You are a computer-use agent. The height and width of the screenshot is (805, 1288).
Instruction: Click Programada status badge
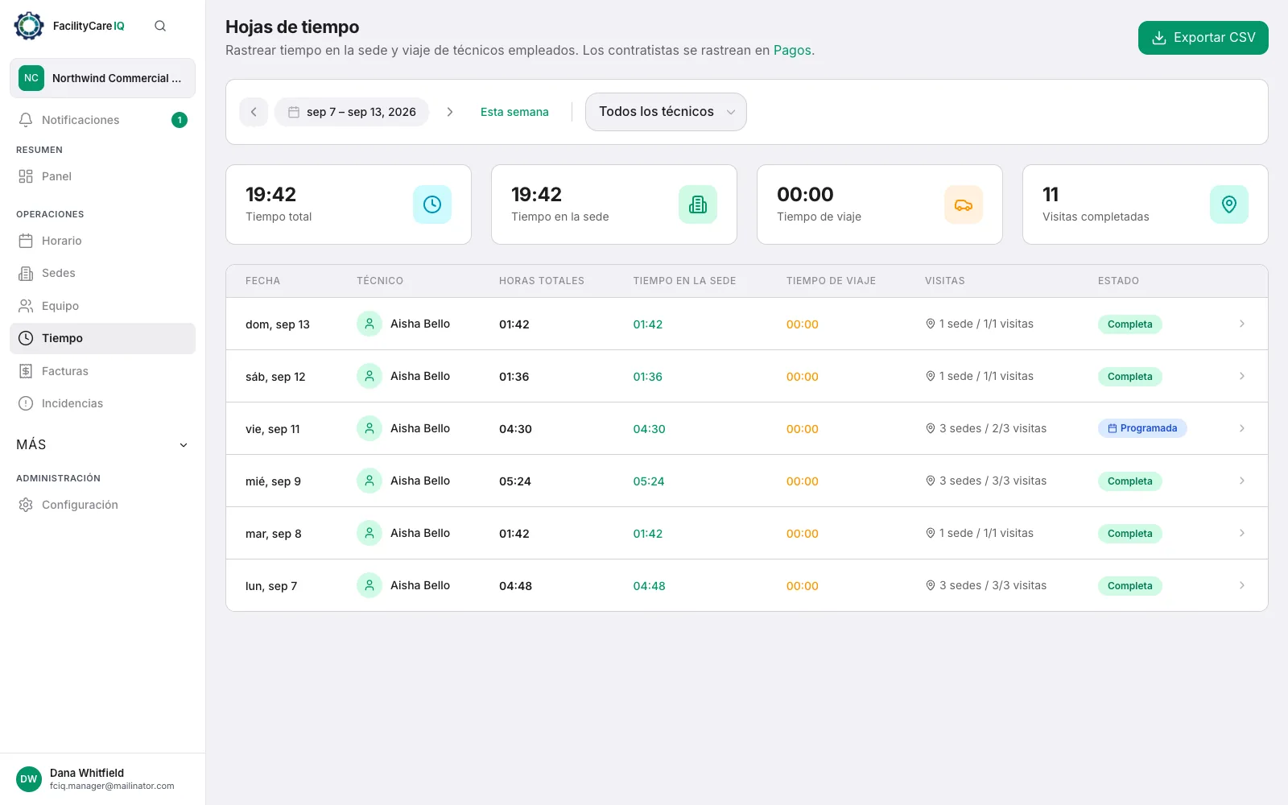click(x=1142, y=428)
